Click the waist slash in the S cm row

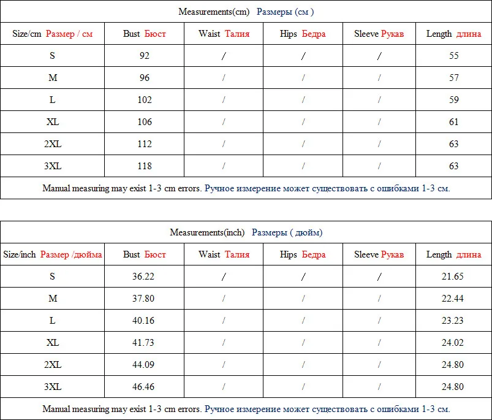click(x=224, y=56)
